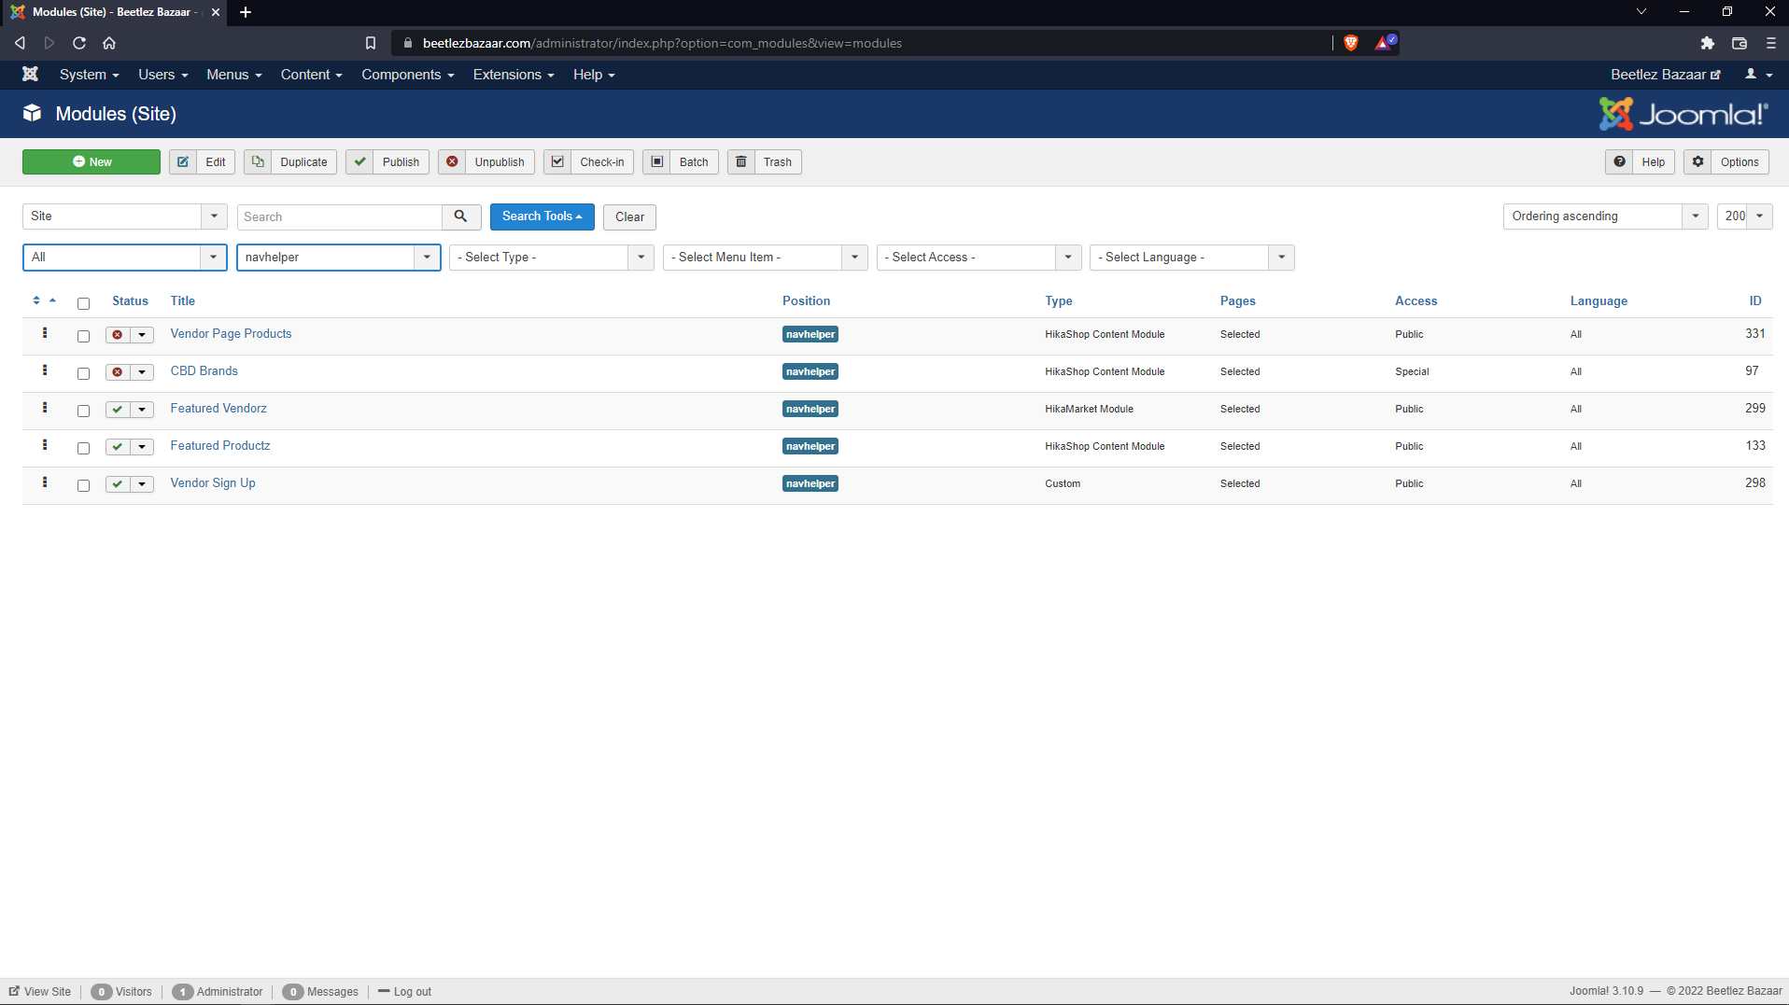
Task: Open the Featured Vendorz module
Action: (218, 409)
